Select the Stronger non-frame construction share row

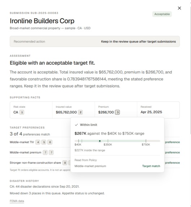[95, 163]
